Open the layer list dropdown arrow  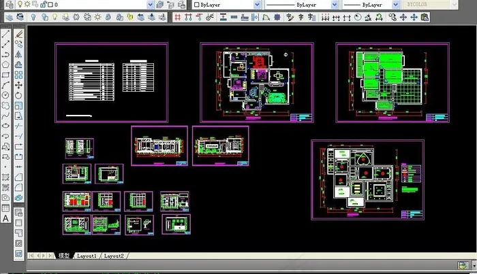tap(149, 4)
